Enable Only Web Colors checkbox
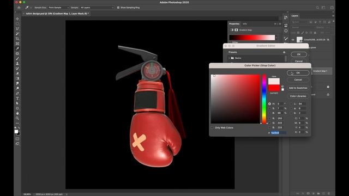Viewport: 349px width, 196px height. pyautogui.click(x=212, y=128)
